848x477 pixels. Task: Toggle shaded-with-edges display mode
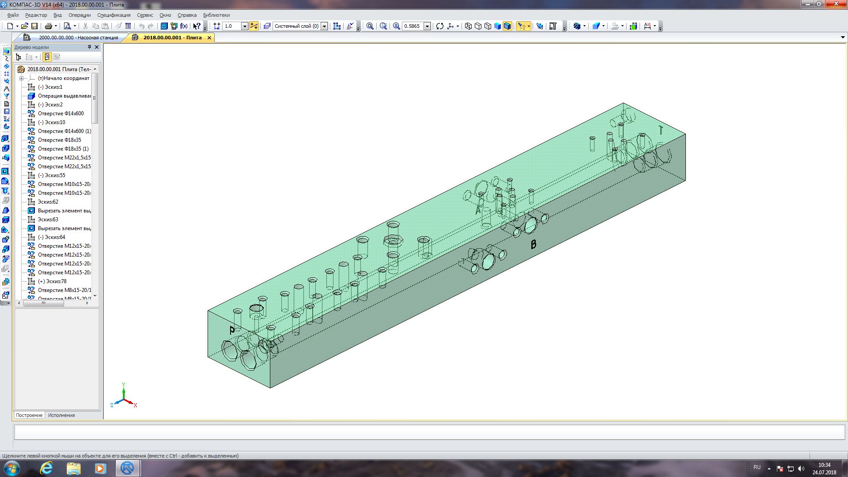click(507, 26)
